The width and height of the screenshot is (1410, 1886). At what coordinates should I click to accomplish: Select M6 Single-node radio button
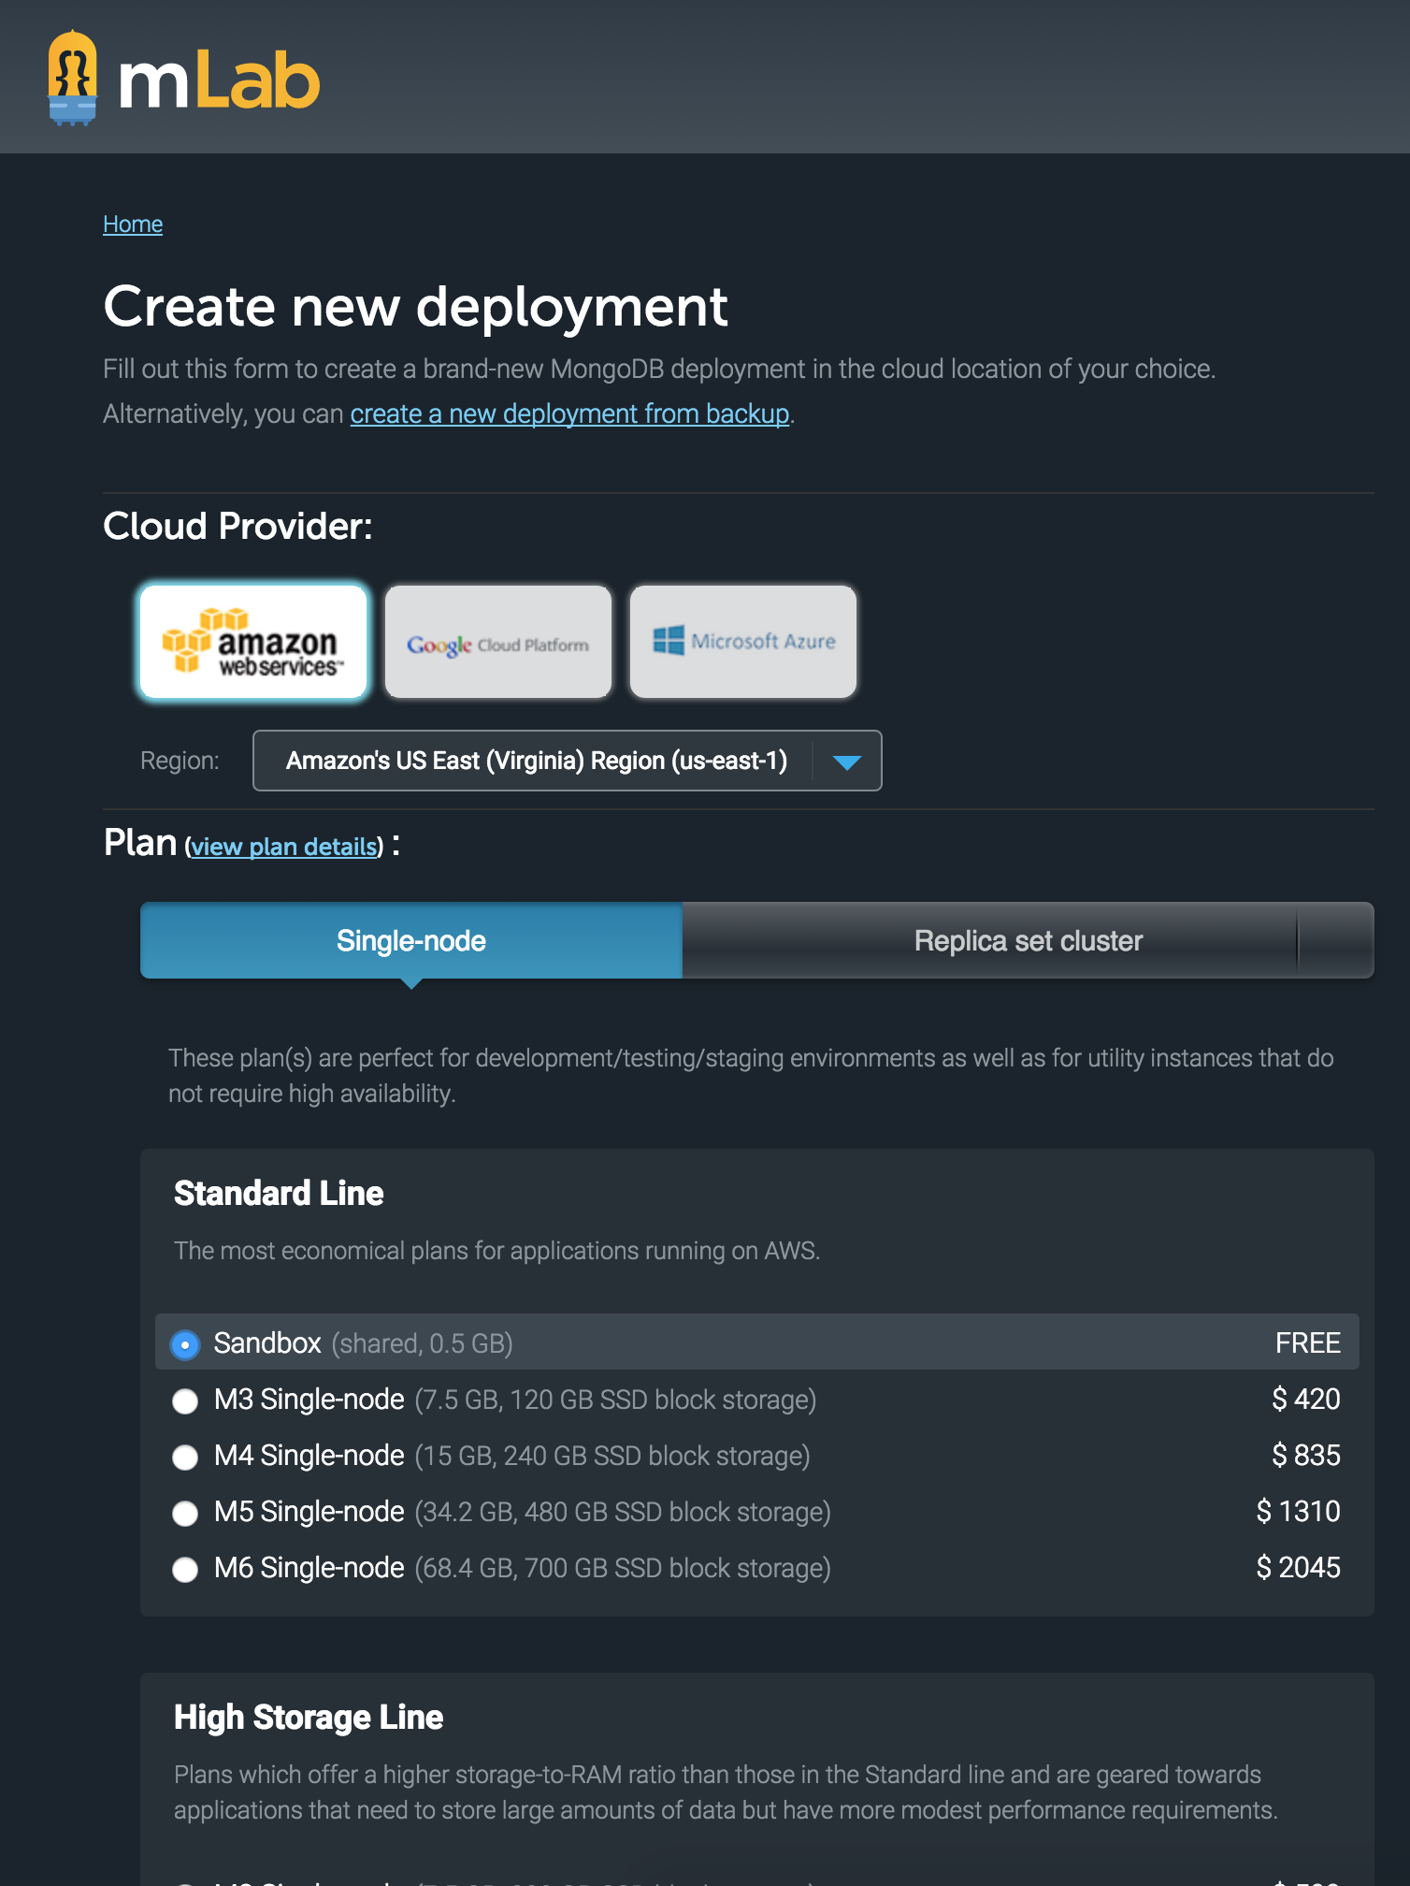point(185,1569)
